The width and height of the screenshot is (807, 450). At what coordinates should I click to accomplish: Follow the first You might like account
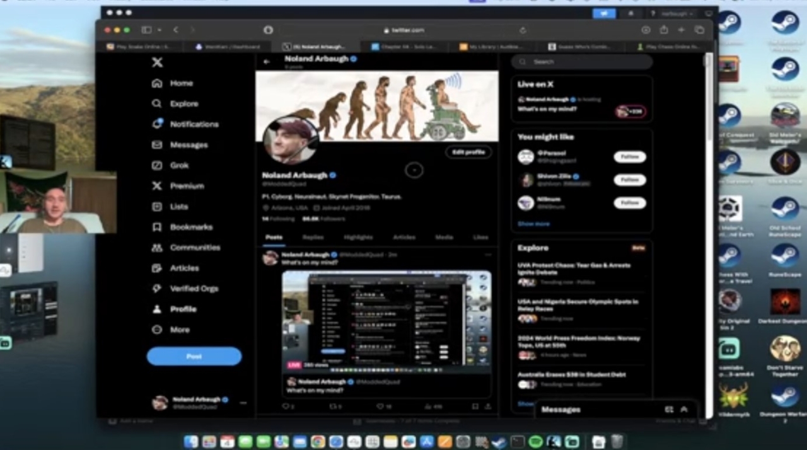point(630,157)
